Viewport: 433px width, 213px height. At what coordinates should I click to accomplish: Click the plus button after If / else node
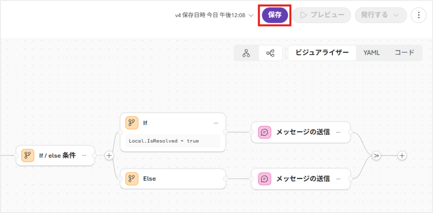[109, 155]
